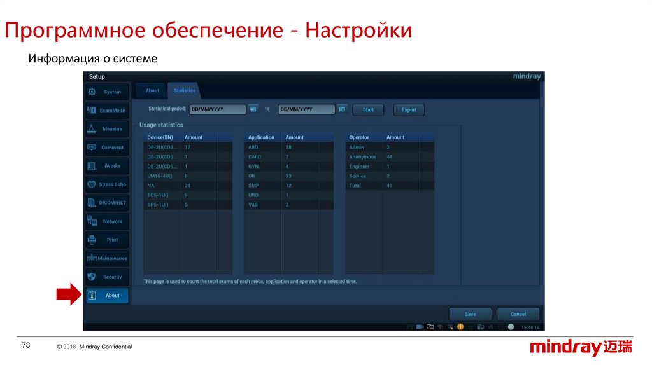Click the Application column header
Viewport: 652px width, 365px height.
point(263,137)
